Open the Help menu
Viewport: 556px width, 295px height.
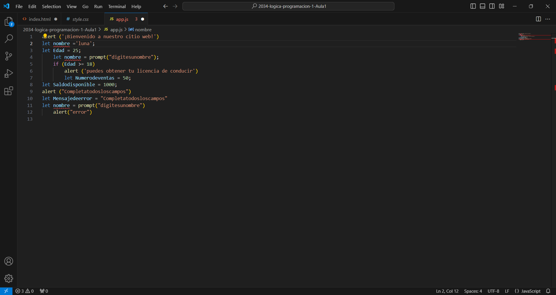pyautogui.click(x=136, y=6)
